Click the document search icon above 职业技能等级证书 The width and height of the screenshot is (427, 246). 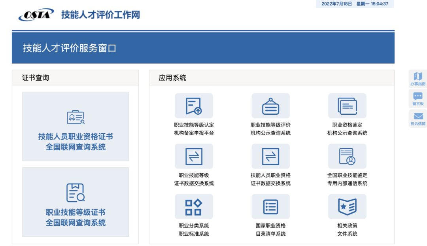pos(76,193)
